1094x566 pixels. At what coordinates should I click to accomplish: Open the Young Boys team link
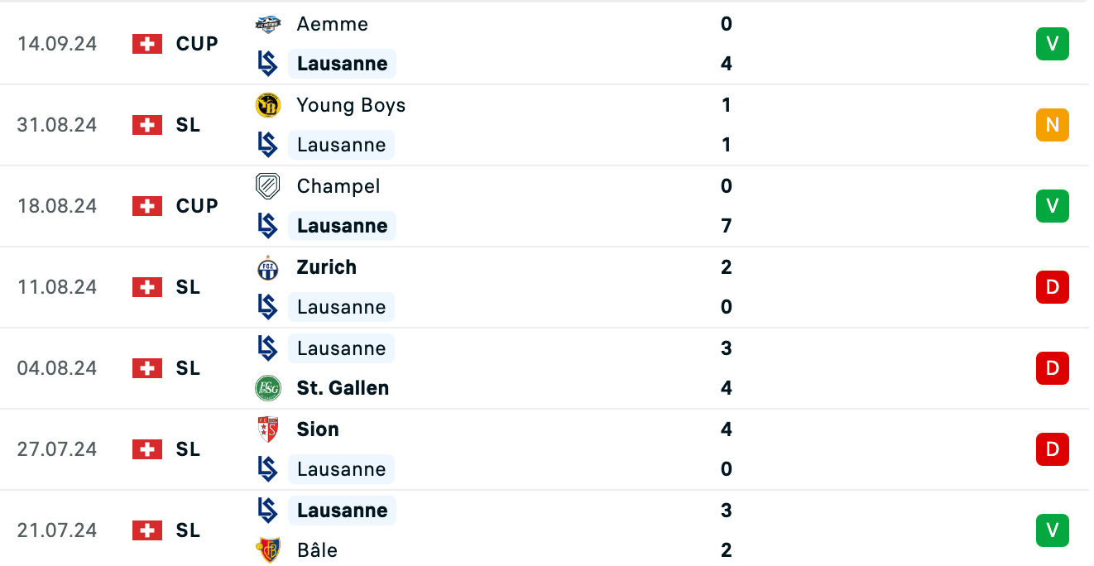[351, 105]
